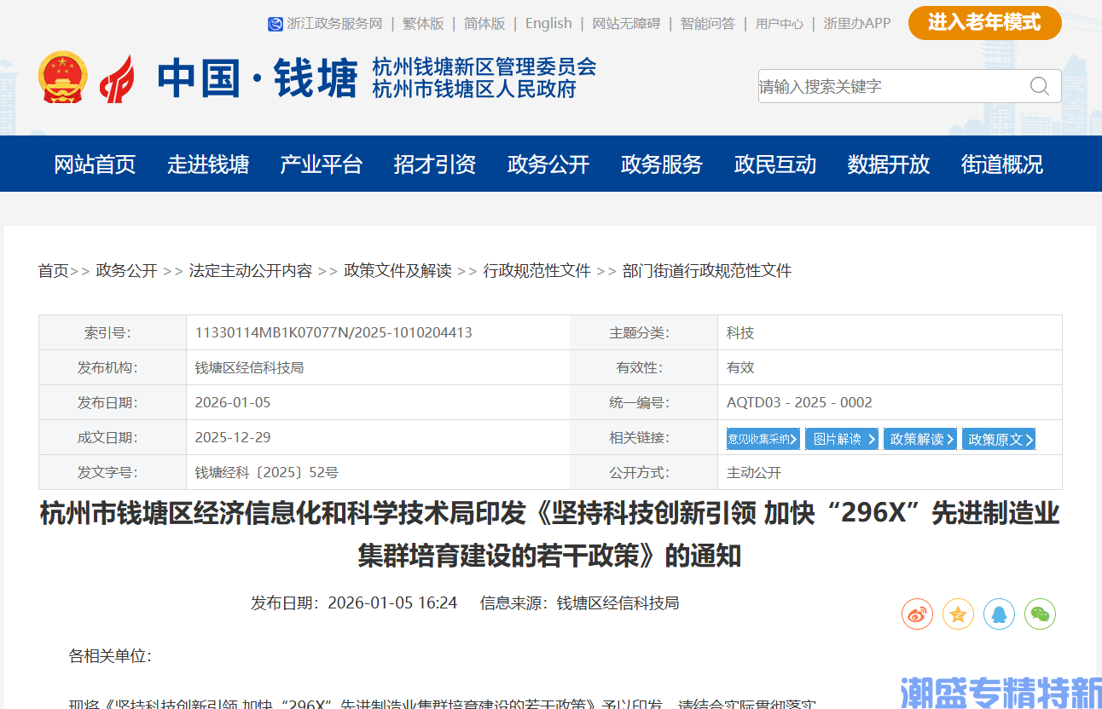Open 用户中心 user center

[779, 24]
